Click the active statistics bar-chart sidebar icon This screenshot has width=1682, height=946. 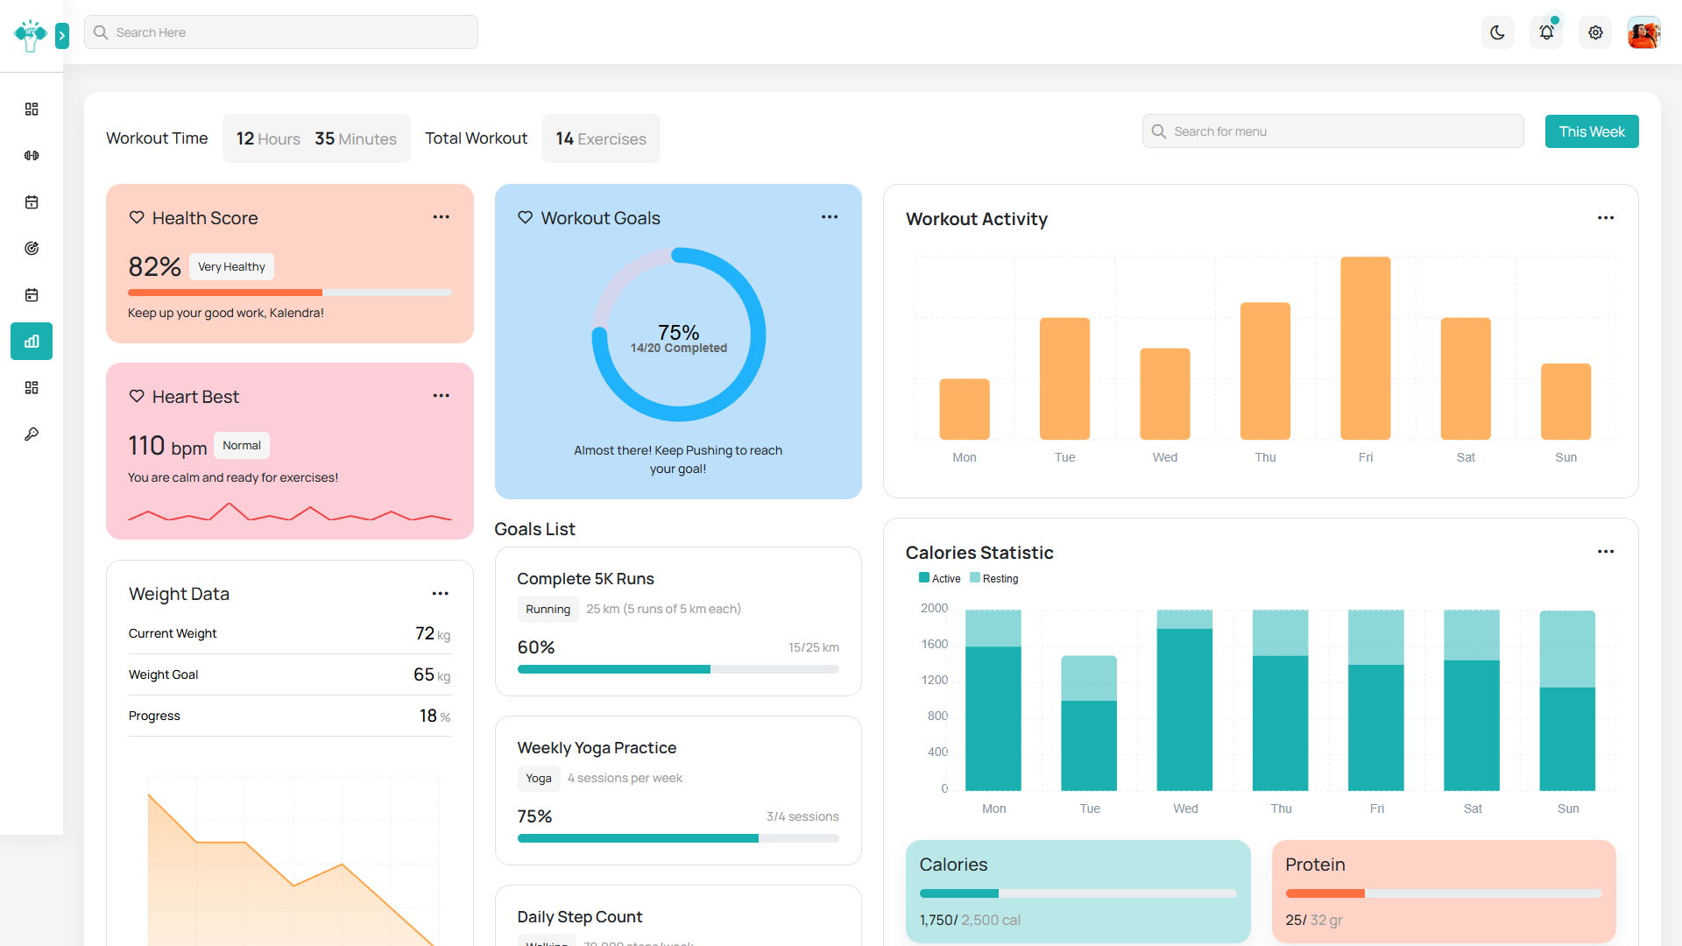pos(32,341)
